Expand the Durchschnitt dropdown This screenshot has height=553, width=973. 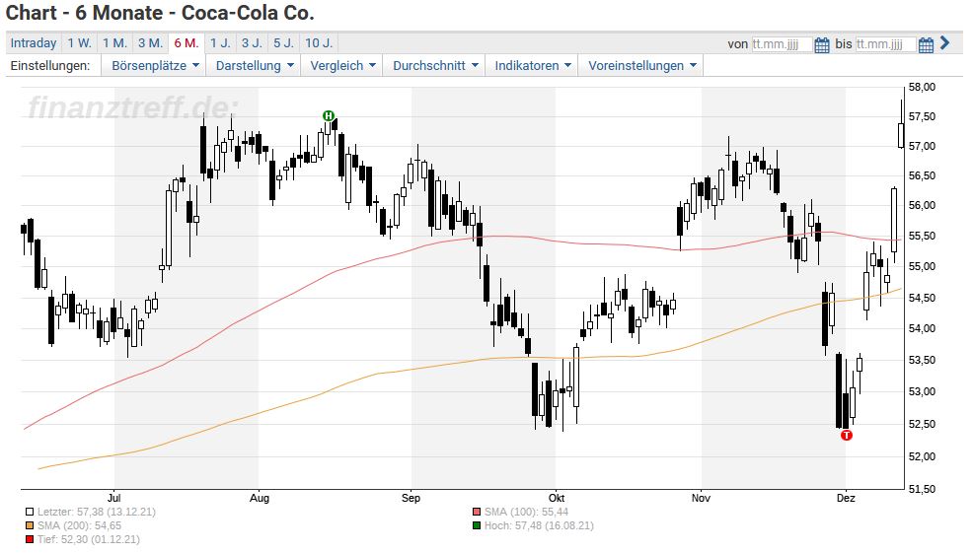[435, 66]
